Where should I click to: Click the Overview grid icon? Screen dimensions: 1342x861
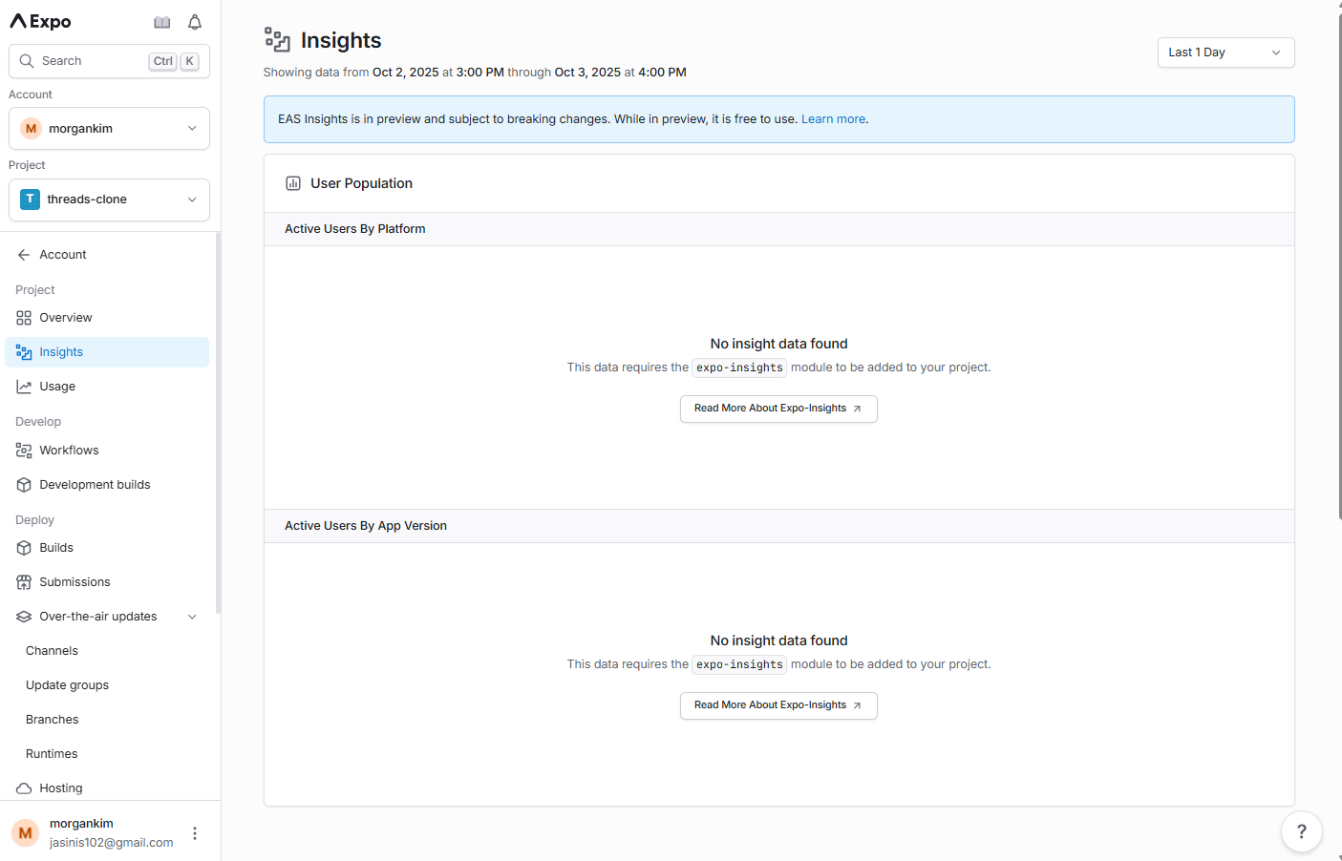pos(24,318)
